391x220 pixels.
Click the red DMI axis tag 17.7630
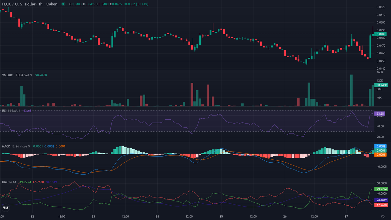click(381, 205)
